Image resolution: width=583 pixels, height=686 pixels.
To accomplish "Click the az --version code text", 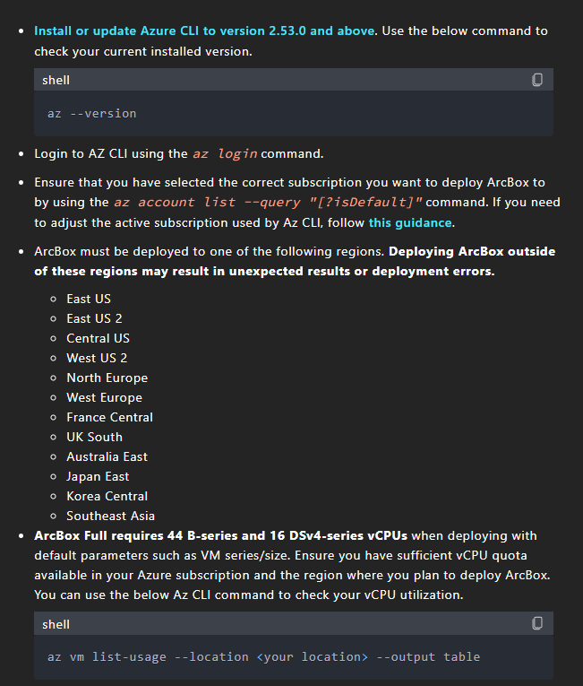I will point(91,114).
